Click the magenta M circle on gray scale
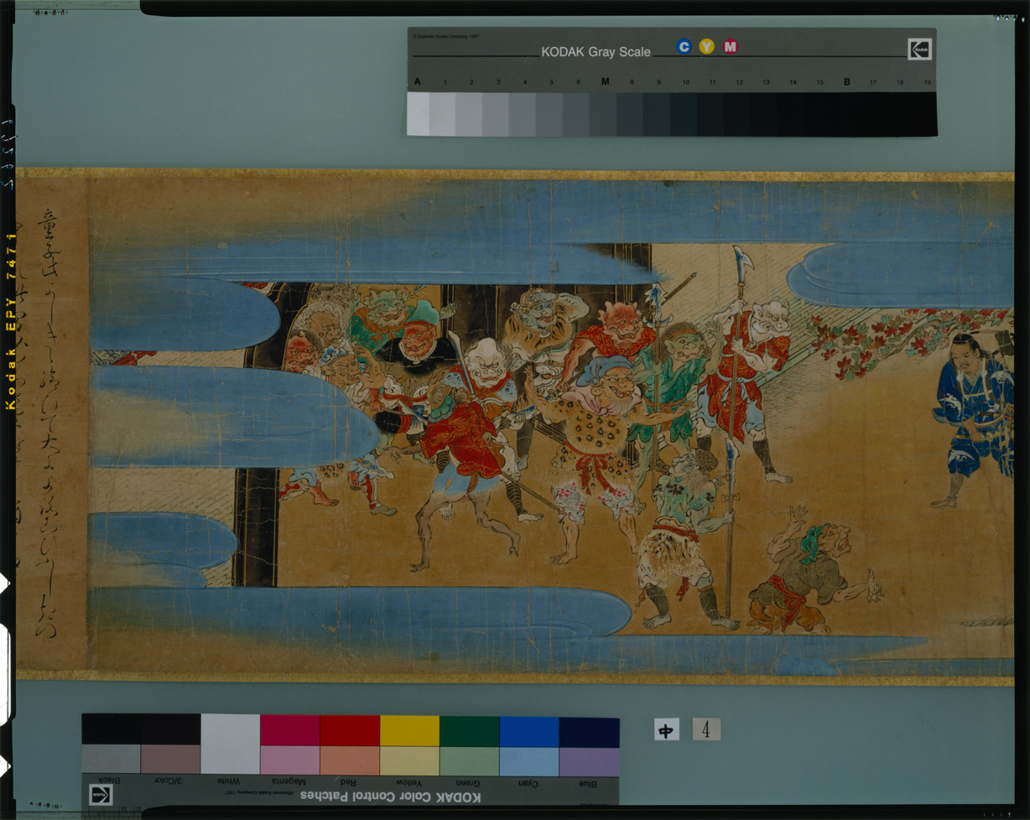Viewport: 1030px width, 820px height. click(x=731, y=47)
